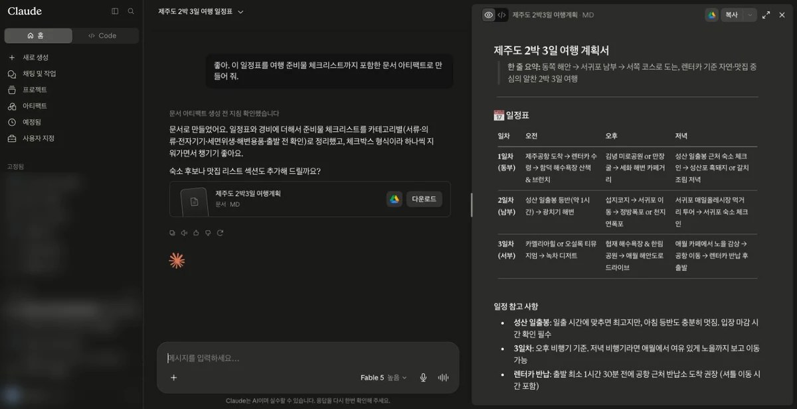Click the 2일차 (남부) table cell
The image size is (797, 409).
(x=507, y=205)
